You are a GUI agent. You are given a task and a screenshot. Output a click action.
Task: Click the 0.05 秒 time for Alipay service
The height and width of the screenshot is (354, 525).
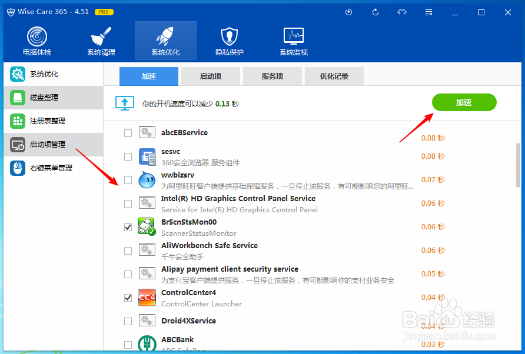(x=433, y=274)
